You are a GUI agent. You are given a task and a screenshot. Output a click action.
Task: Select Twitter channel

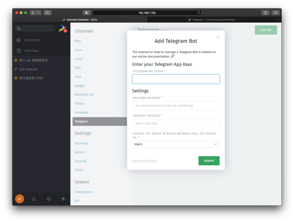pyautogui.click(x=80, y=104)
